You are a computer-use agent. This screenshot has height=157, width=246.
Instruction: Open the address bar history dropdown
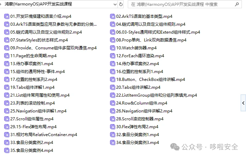click(115, 4)
